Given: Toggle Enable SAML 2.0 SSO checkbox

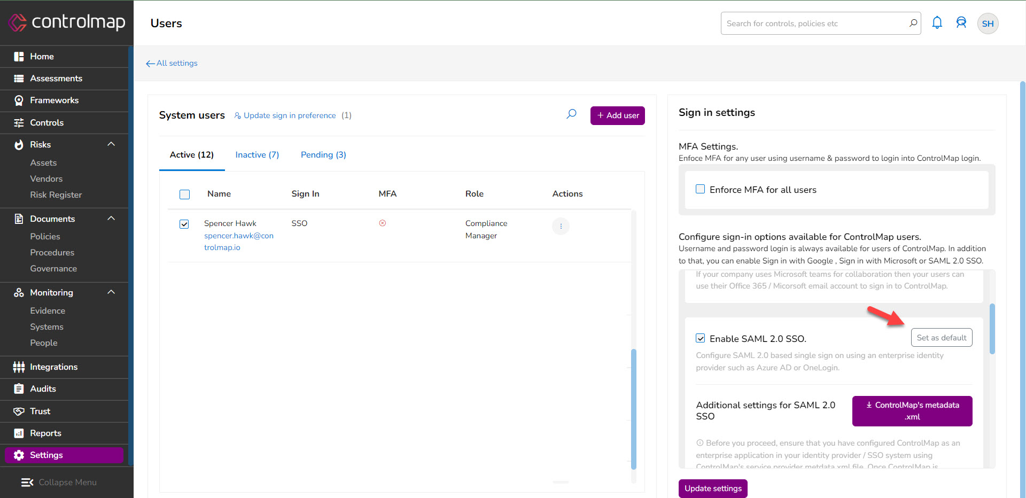Looking at the screenshot, I should pos(700,338).
